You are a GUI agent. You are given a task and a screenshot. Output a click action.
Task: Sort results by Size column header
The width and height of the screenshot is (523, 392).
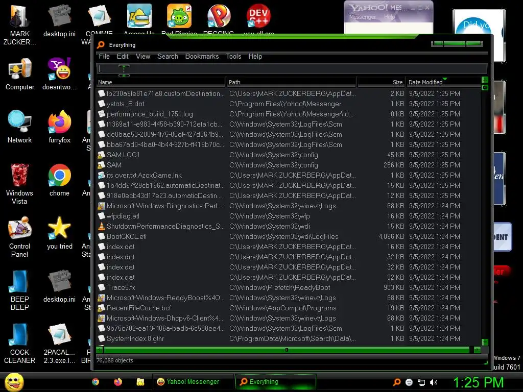click(x=381, y=82)
